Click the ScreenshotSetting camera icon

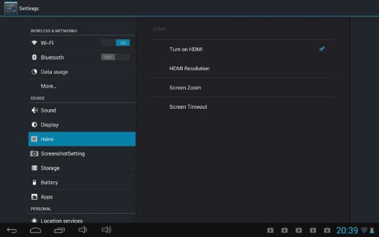(34, 154)
